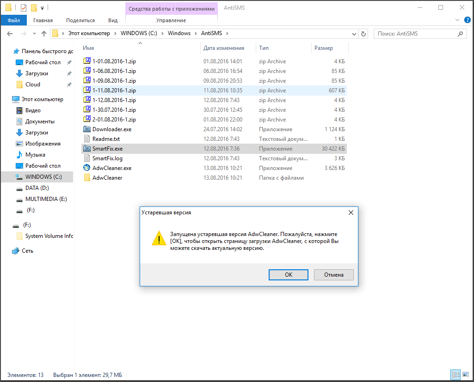Click the Back navigation arrow
This screenshot has height=382, width=474.
(10, 34)
